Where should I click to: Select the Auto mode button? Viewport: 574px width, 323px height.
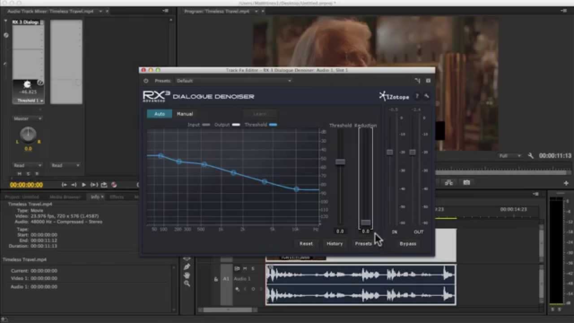tap(160, 114)
